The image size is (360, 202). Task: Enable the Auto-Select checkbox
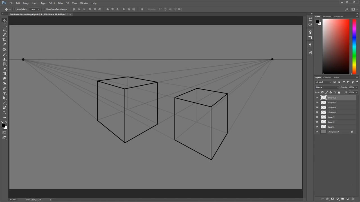tap(15, 9)
